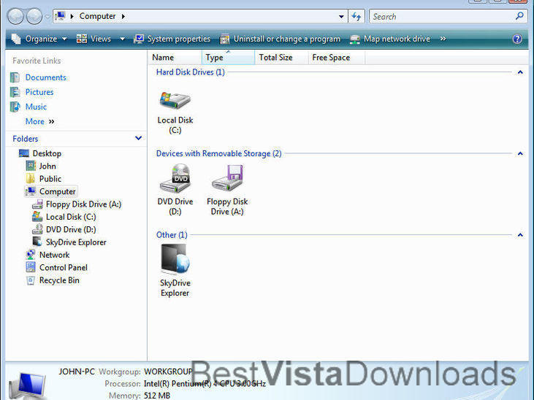Sort by Free Space column header
Viewport: 534px width, 400px height.
[337, 57]
